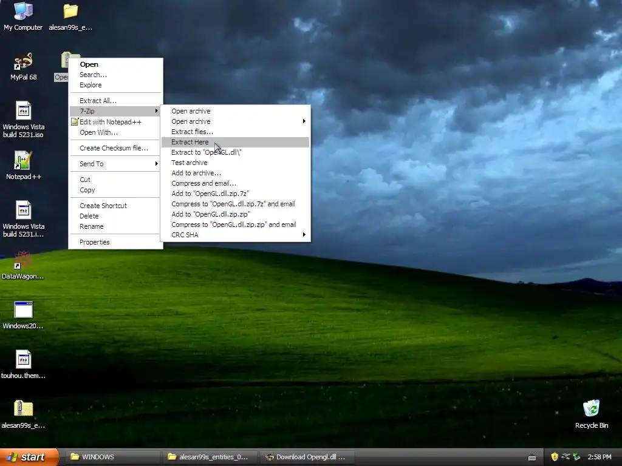Expand the Send To submenu
This screenshot has width=622, height=466.
coord(116,164)
